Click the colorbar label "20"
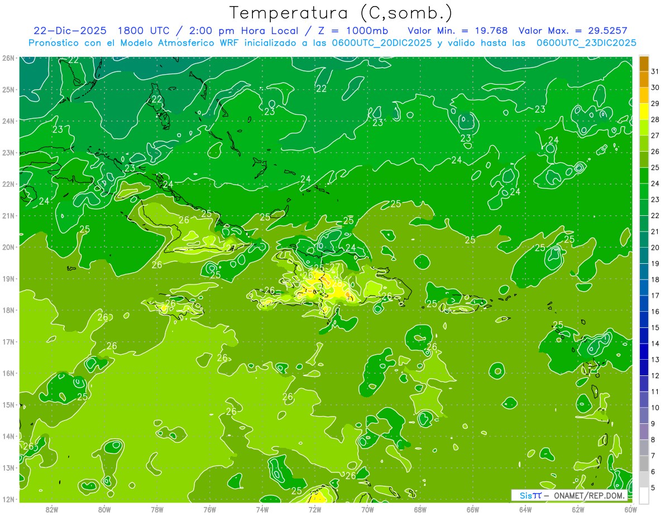Screen dimensions: 670x517 655,248
